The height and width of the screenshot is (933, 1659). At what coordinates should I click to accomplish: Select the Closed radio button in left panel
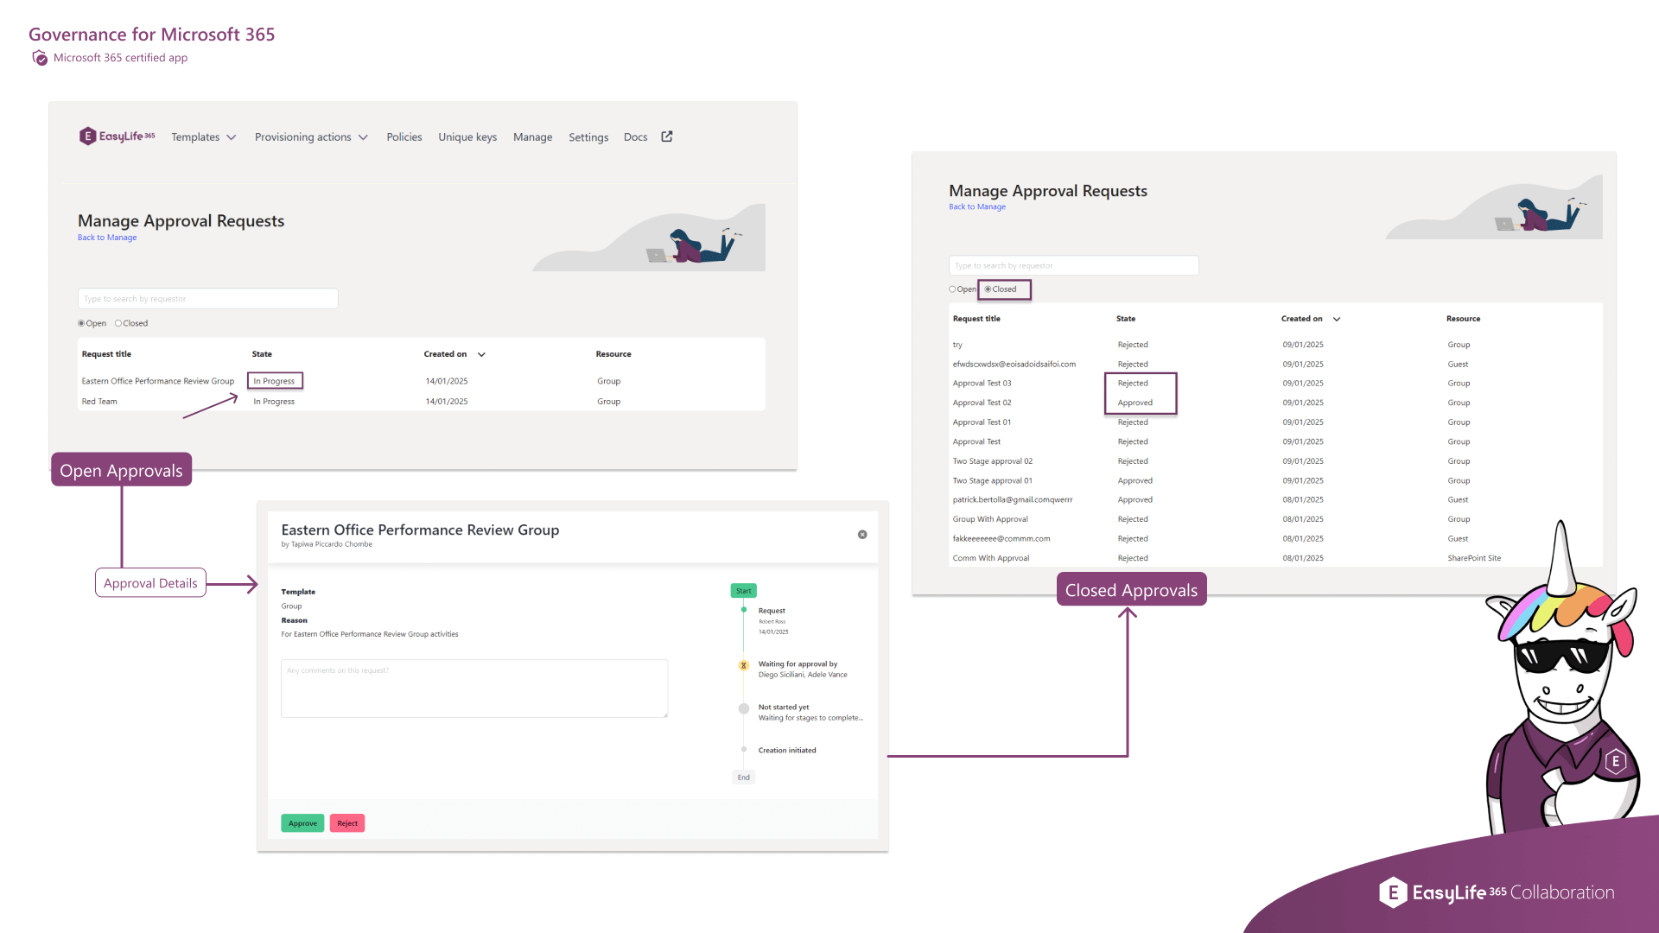tap(118, 323)
